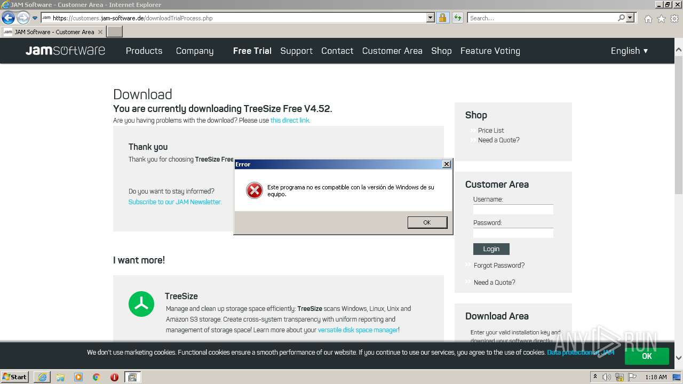Open the Opera taskbar icon
683x384 pixels.
click(114, 377)
